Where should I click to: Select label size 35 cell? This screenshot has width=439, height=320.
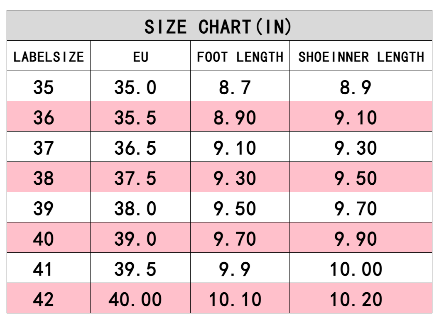click(44, 87)
